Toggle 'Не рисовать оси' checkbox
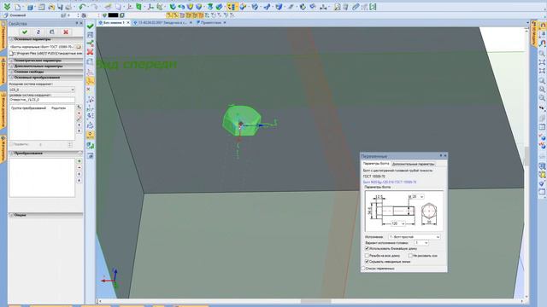This screenshot has height=307, width=547. (x=410, y=256)
